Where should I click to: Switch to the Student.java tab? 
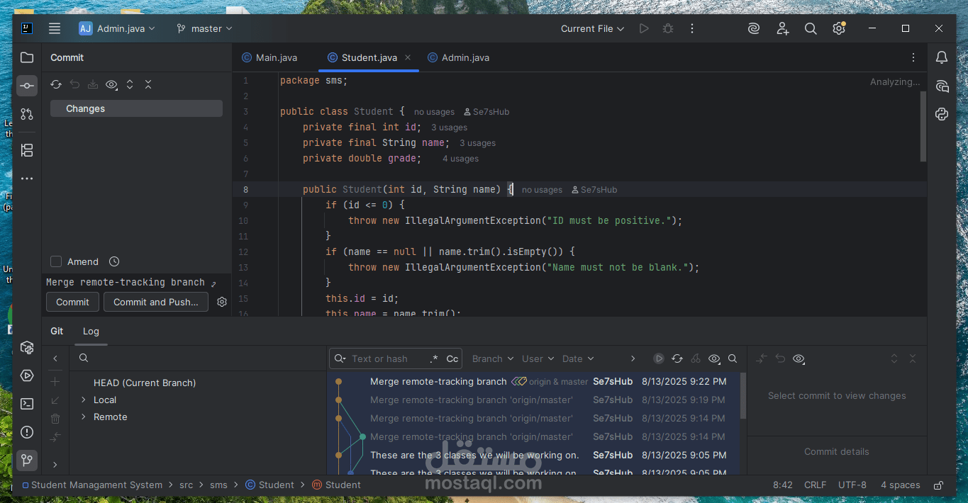coord(369,57)
